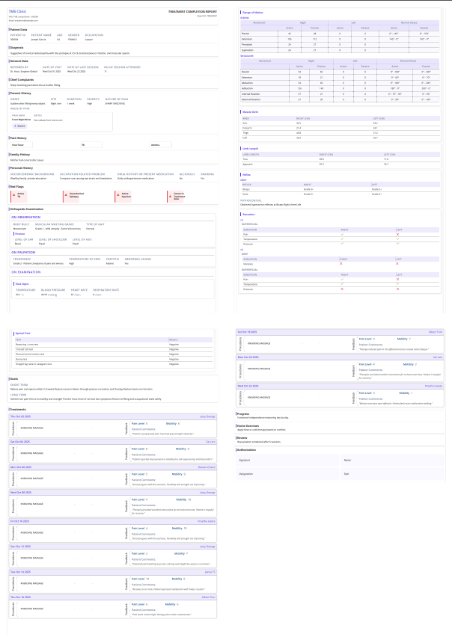The width and height of the screenshot is (452, 640).
Task: Click the Designation field in Authorization
Action: (289, 474)
